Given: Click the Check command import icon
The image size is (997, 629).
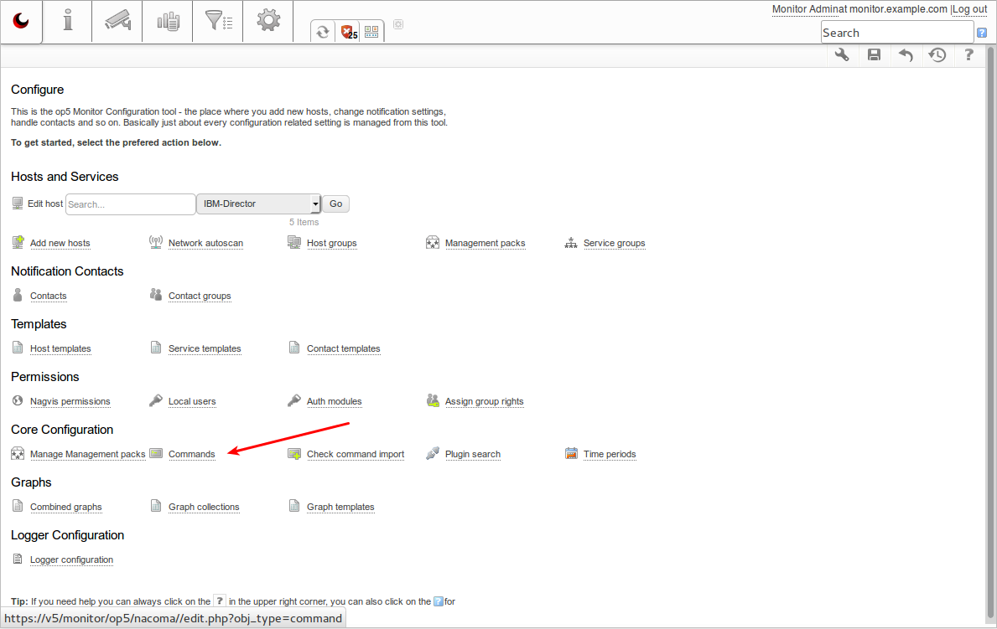Looking at the screenshot, I should click(x=294, y=454).
